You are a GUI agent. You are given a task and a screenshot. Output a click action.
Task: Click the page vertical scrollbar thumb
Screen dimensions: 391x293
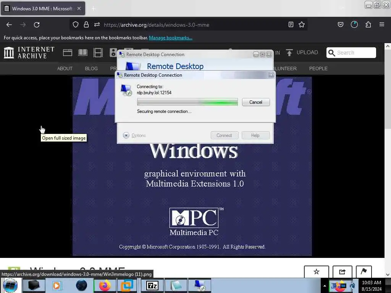click(x=388, y=89)
